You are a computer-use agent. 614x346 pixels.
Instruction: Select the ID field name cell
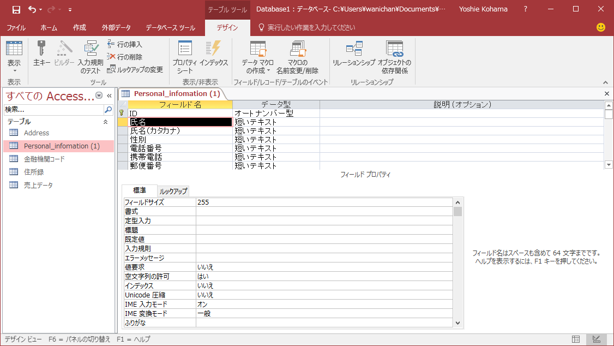coord(180,114)
